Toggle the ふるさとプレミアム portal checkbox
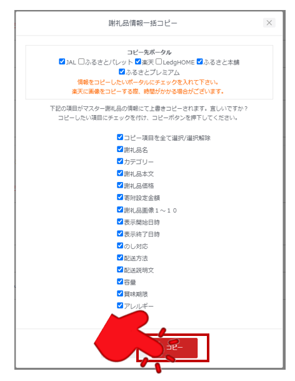The height and width of the screenshot is (381, 295). pos(122,72)
